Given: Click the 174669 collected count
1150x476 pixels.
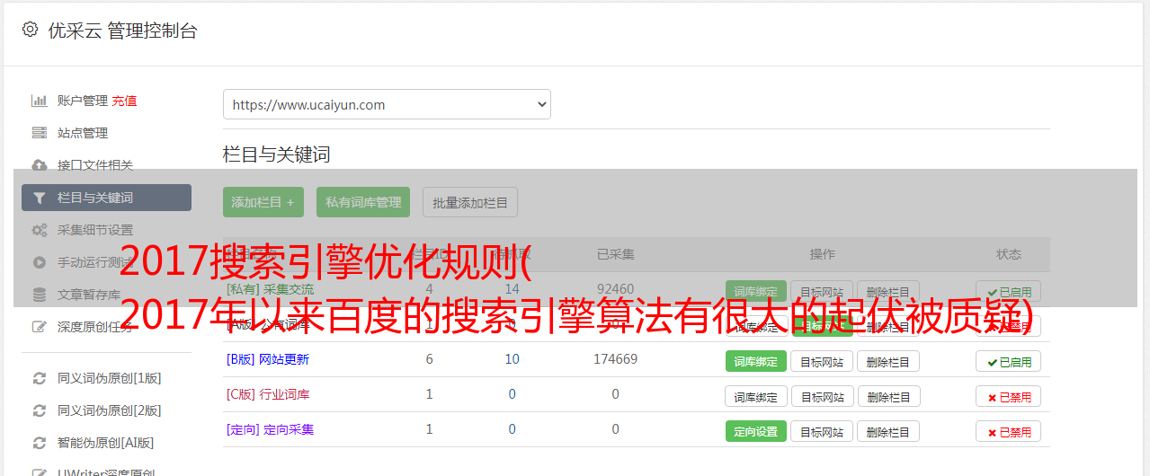Looking at the screenshot, I should tap(615, 359).
